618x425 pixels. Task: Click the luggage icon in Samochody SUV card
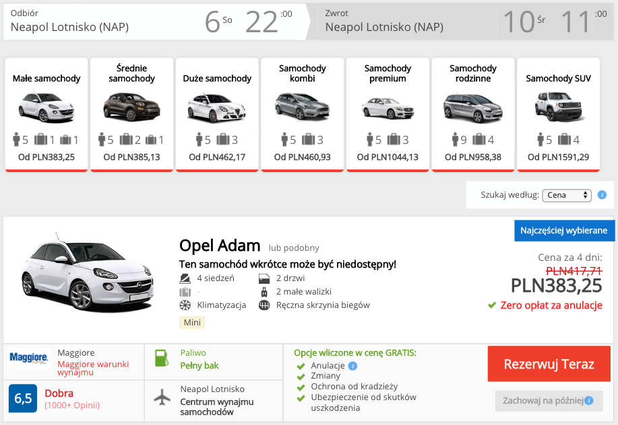coord(564,139)
